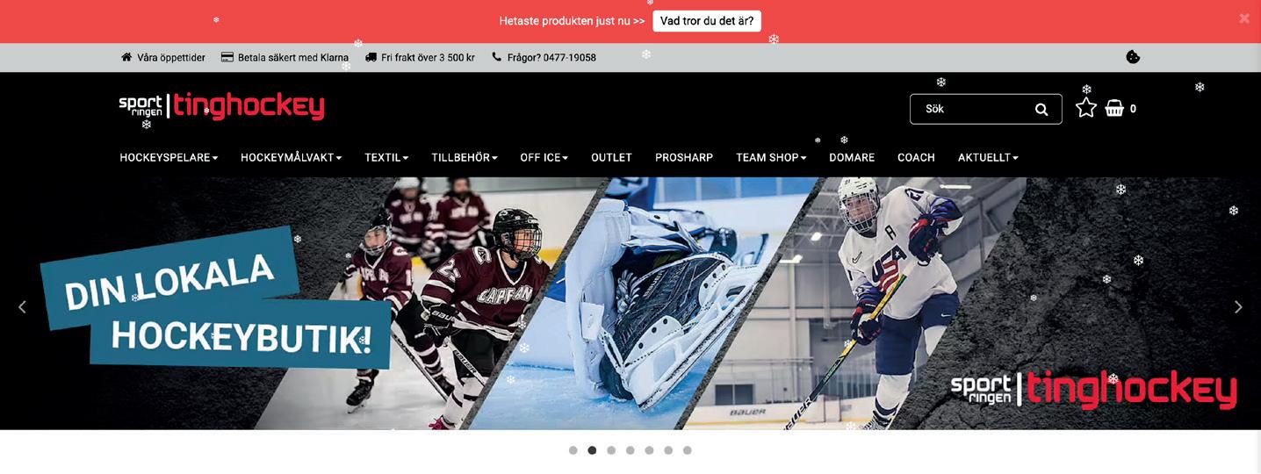
Task: Show the next banner slide arrow
Action: 1238,306
